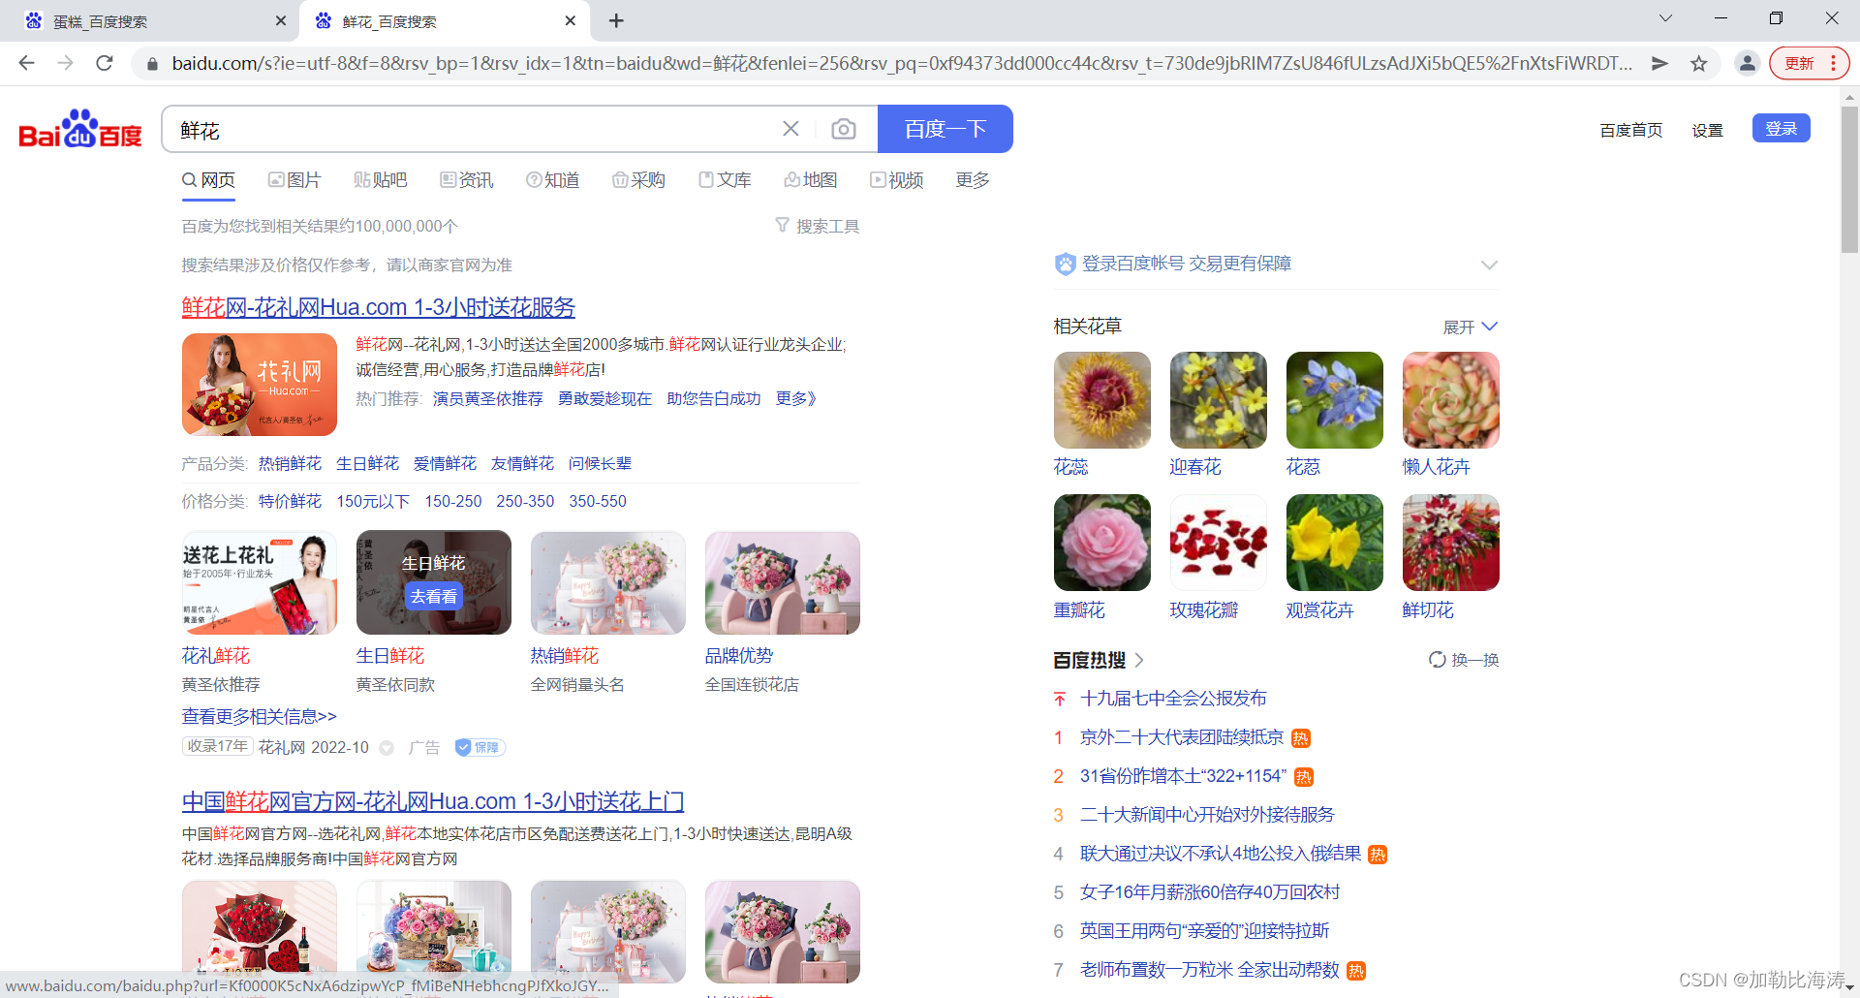Click the 热销鲜花 category link
1860x998 pixels.
tap(290, 463)
